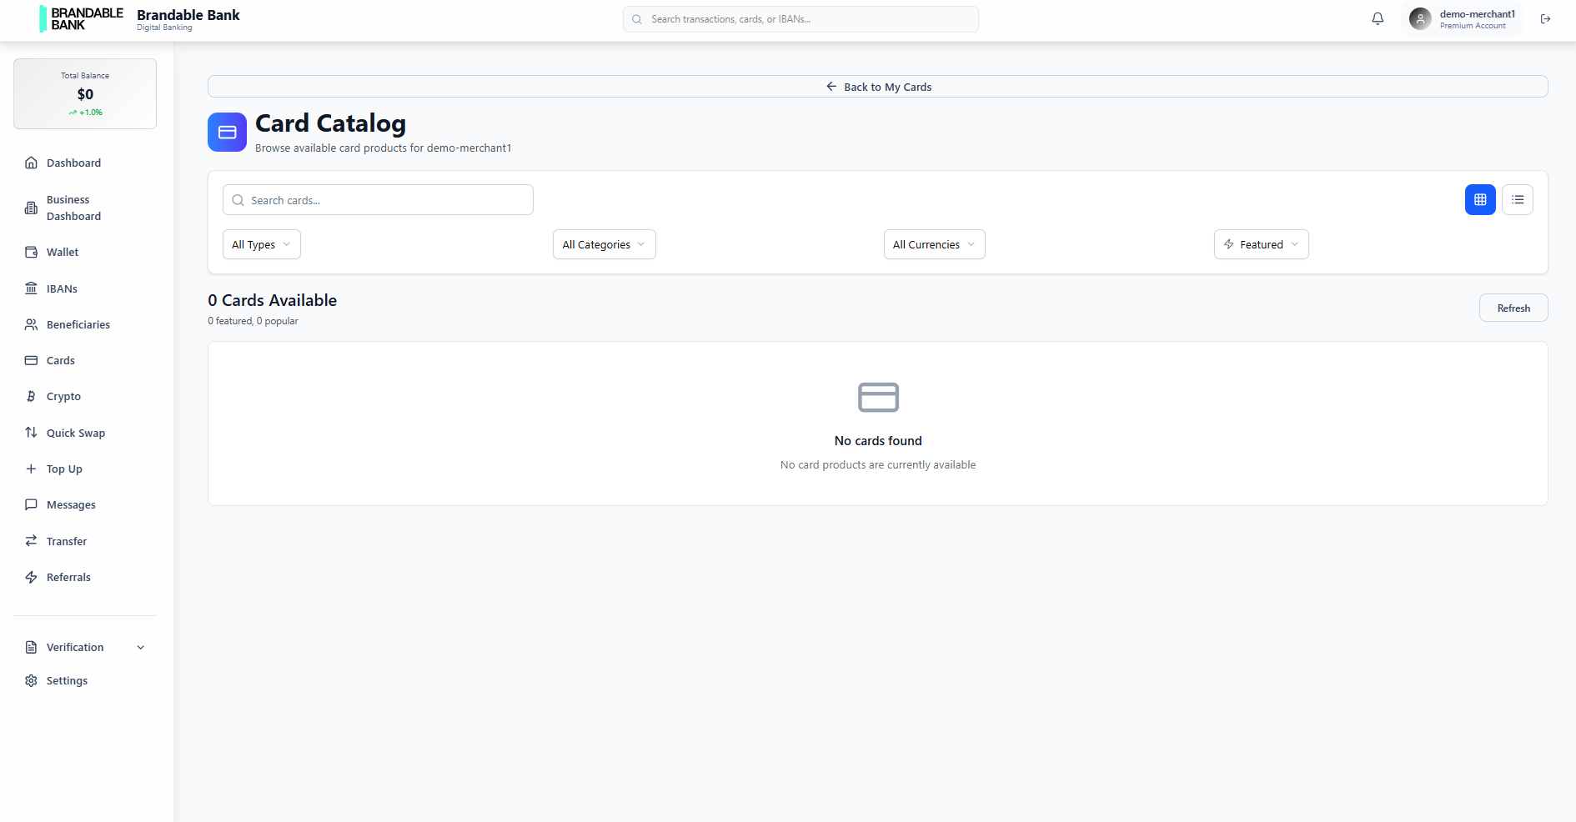1576x822 pixels.
Task: Select the Wallet sidebar icon
Action: click(31, 251)
